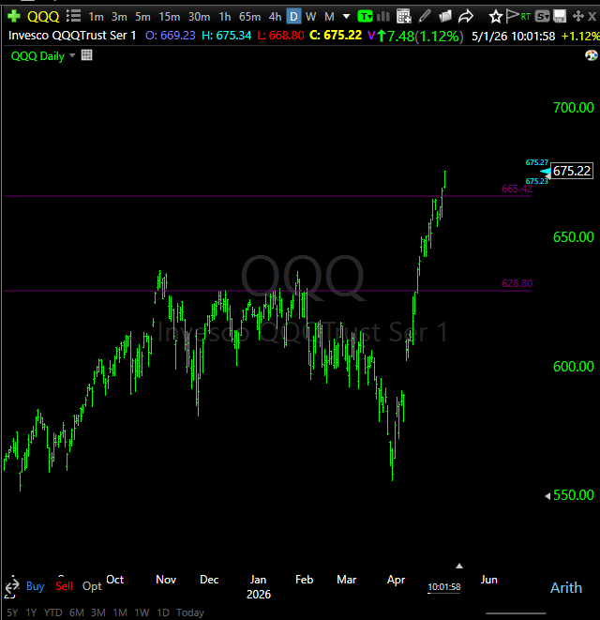Click the star favorite icon
600x620 pixels.
pyautogui.click(x=495, y=16)
